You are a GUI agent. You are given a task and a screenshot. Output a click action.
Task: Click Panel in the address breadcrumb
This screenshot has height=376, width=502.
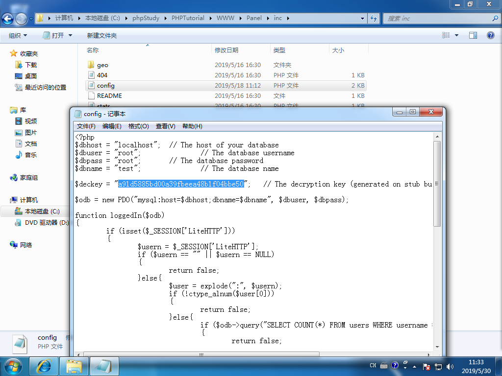tap(254, 18)
